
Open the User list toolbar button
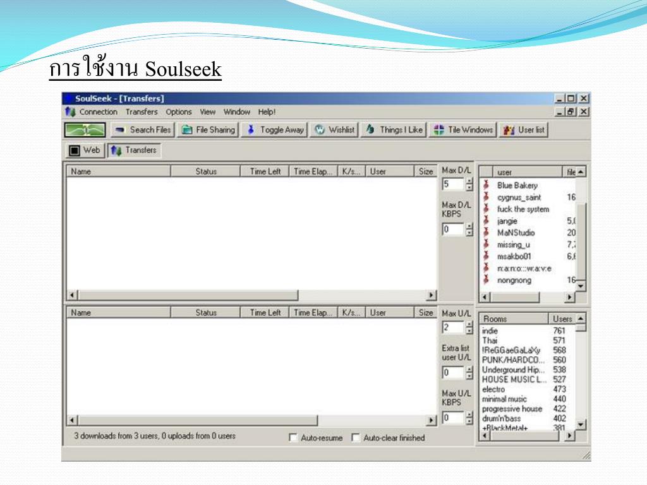[524, 130]
